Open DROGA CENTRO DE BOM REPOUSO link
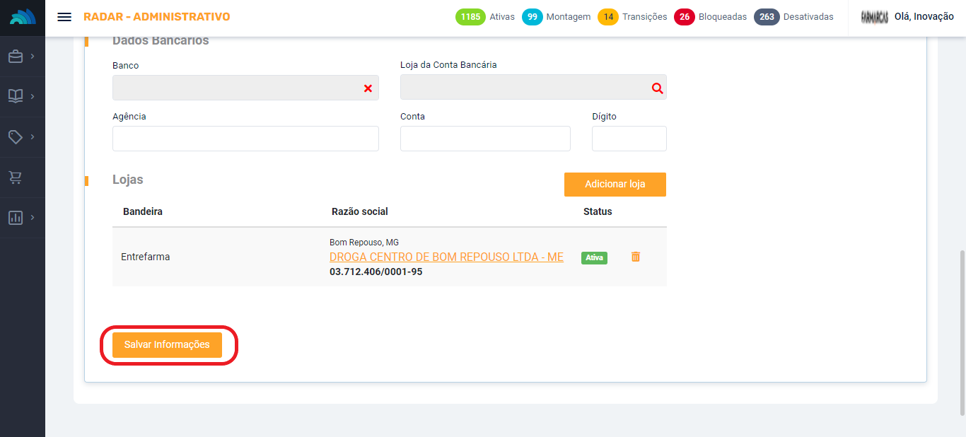Image resolution: width=966 pixels, height=437 pixels. click(x=446, y=257)
